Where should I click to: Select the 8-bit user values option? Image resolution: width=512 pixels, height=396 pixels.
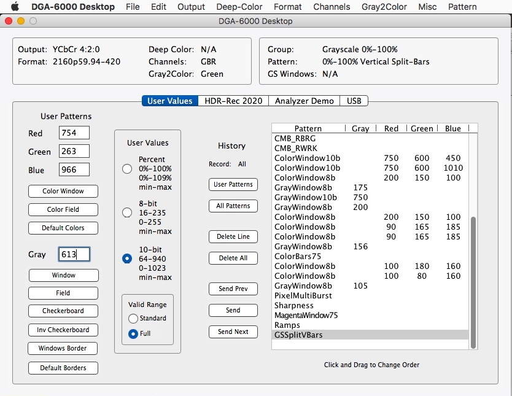coord(127,212)
